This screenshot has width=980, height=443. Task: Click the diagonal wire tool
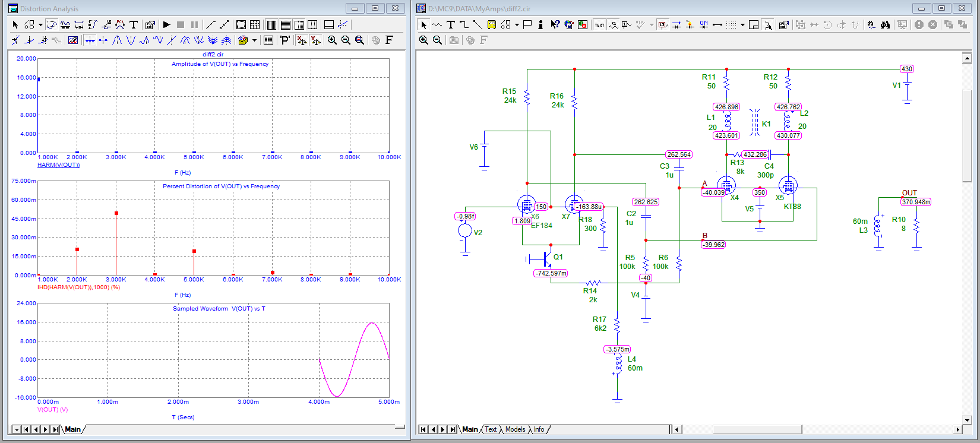pos(478,25)
